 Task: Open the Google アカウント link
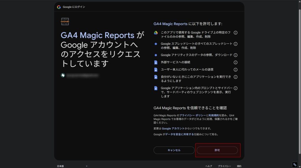click(173, 128)
